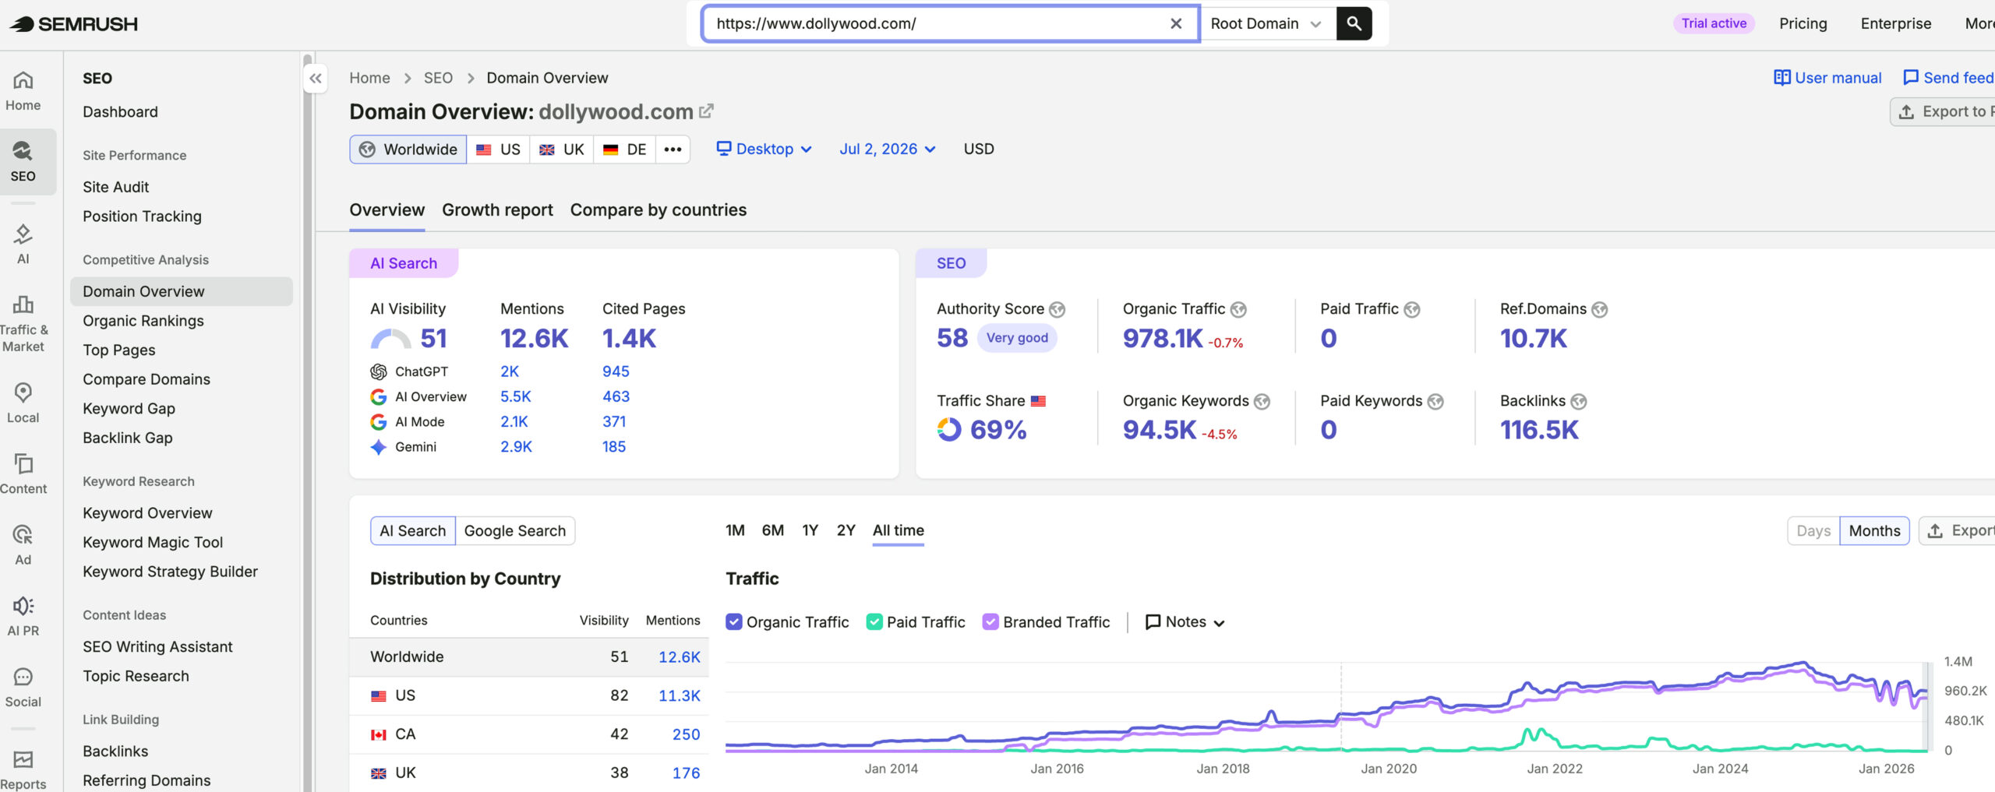Open the Content section icon
1995x792 pixels.
click(23, 473)
